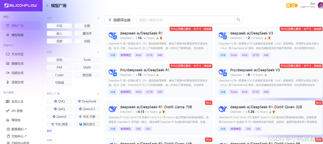
Task: Go to 文本对话 playground
Action: (x=21, y=54)
